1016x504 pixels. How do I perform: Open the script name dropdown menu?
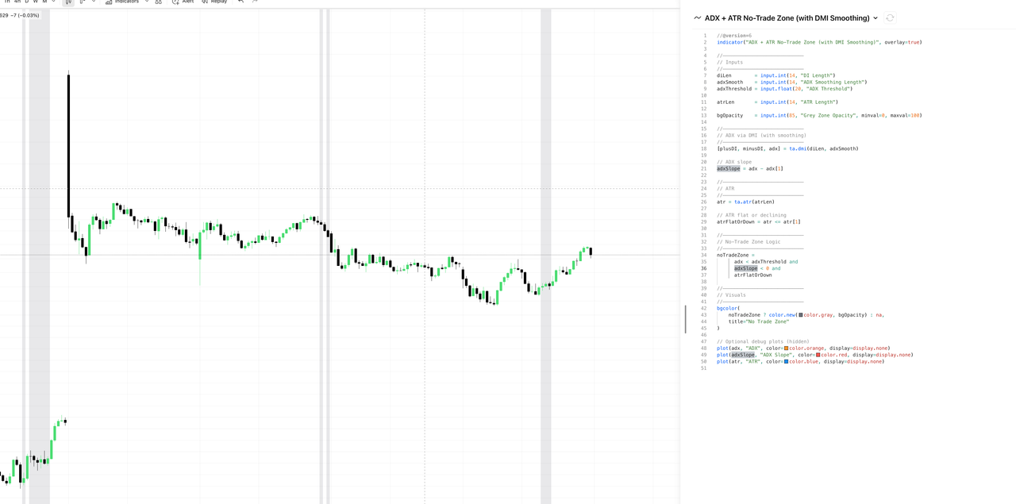(x=876, y=17)
